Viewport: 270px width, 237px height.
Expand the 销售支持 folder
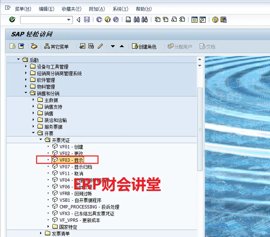pyautogui.click(x=33, y=106)
